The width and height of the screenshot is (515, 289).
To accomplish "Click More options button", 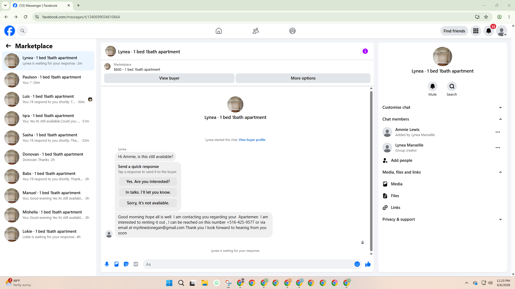I will coord(303,78).
